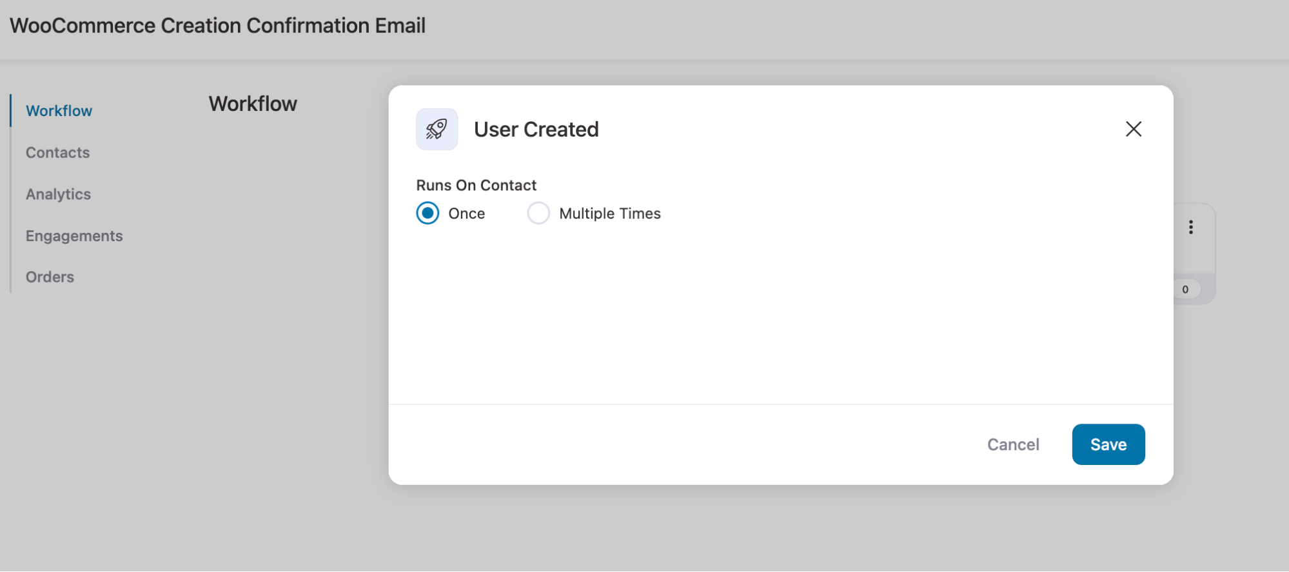
Task: Click the rocket icon beside User Created
Action: [x=437, y=129]
